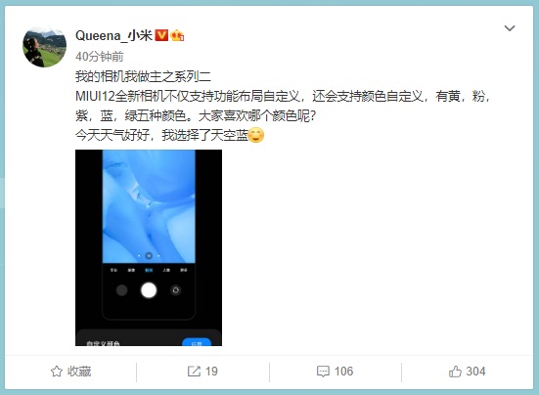
Task: Favorite the post with the 收藏 star
Action: coord(70,372)
